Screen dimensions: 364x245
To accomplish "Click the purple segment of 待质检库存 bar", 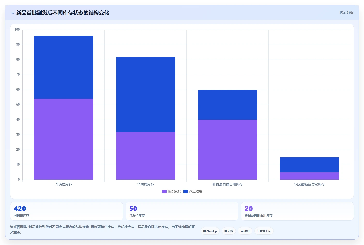I will point(146,156).
